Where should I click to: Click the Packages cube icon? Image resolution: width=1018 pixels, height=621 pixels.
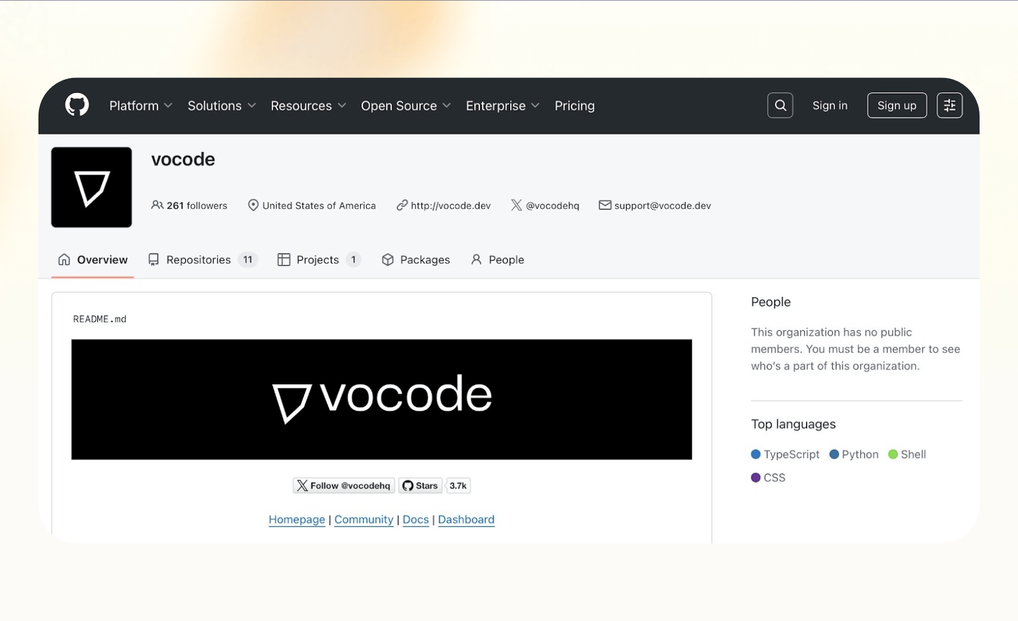pyautogui.click(x=388, y=260)
